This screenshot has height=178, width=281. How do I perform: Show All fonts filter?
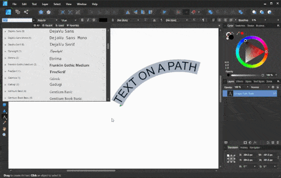tap(37, 26)
